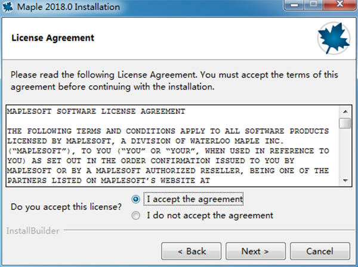Click the InstallBuilder label
The image size is (358, 267).
(33, 231)
